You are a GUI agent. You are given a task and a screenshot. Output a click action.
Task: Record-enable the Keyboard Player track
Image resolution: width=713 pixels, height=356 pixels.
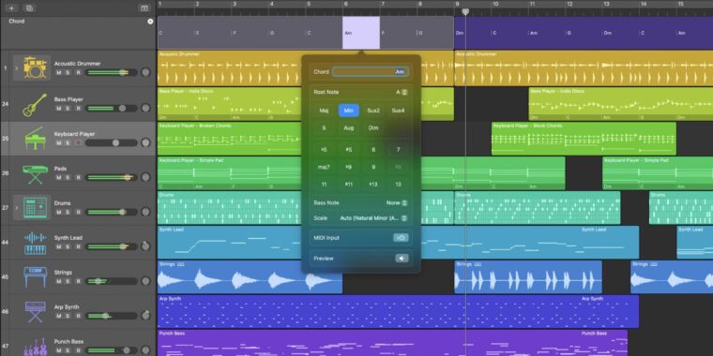click(78, 143)
